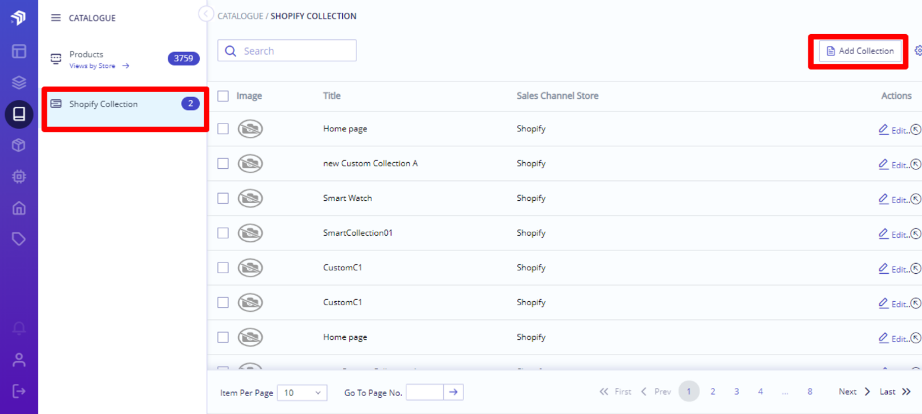Click the Title column header
Image resolution: width=922 pixels, height=414 pixels.
pyautogui.click(x=332, y=96)
